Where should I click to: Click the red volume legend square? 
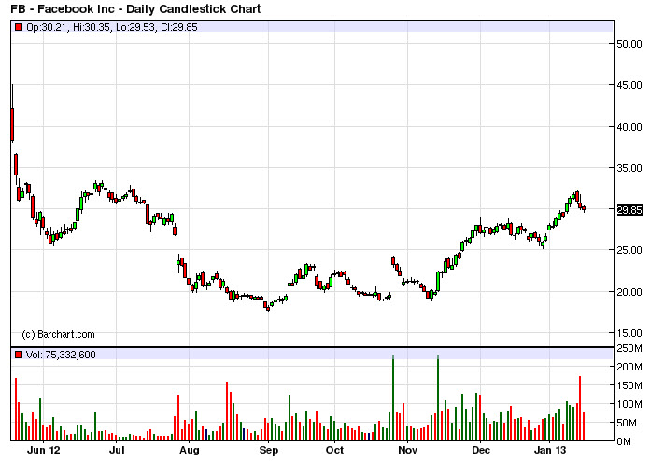tap(19, 355)
